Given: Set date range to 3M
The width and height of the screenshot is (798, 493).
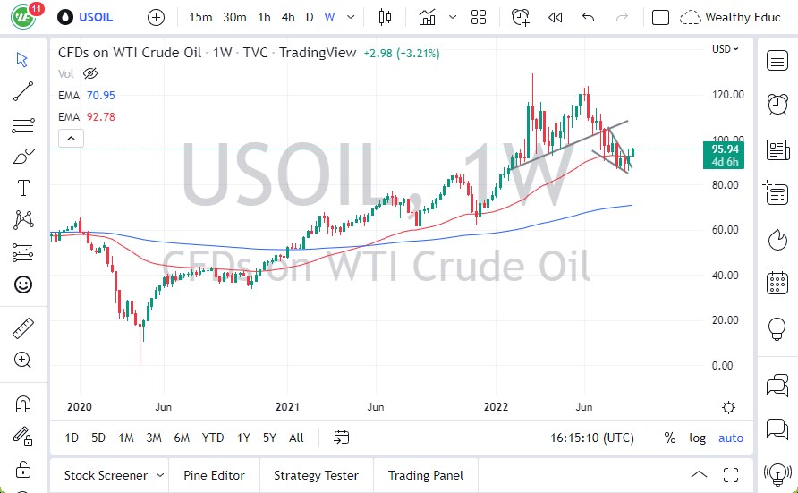Looking at the screenshot, I should (154, 438).
